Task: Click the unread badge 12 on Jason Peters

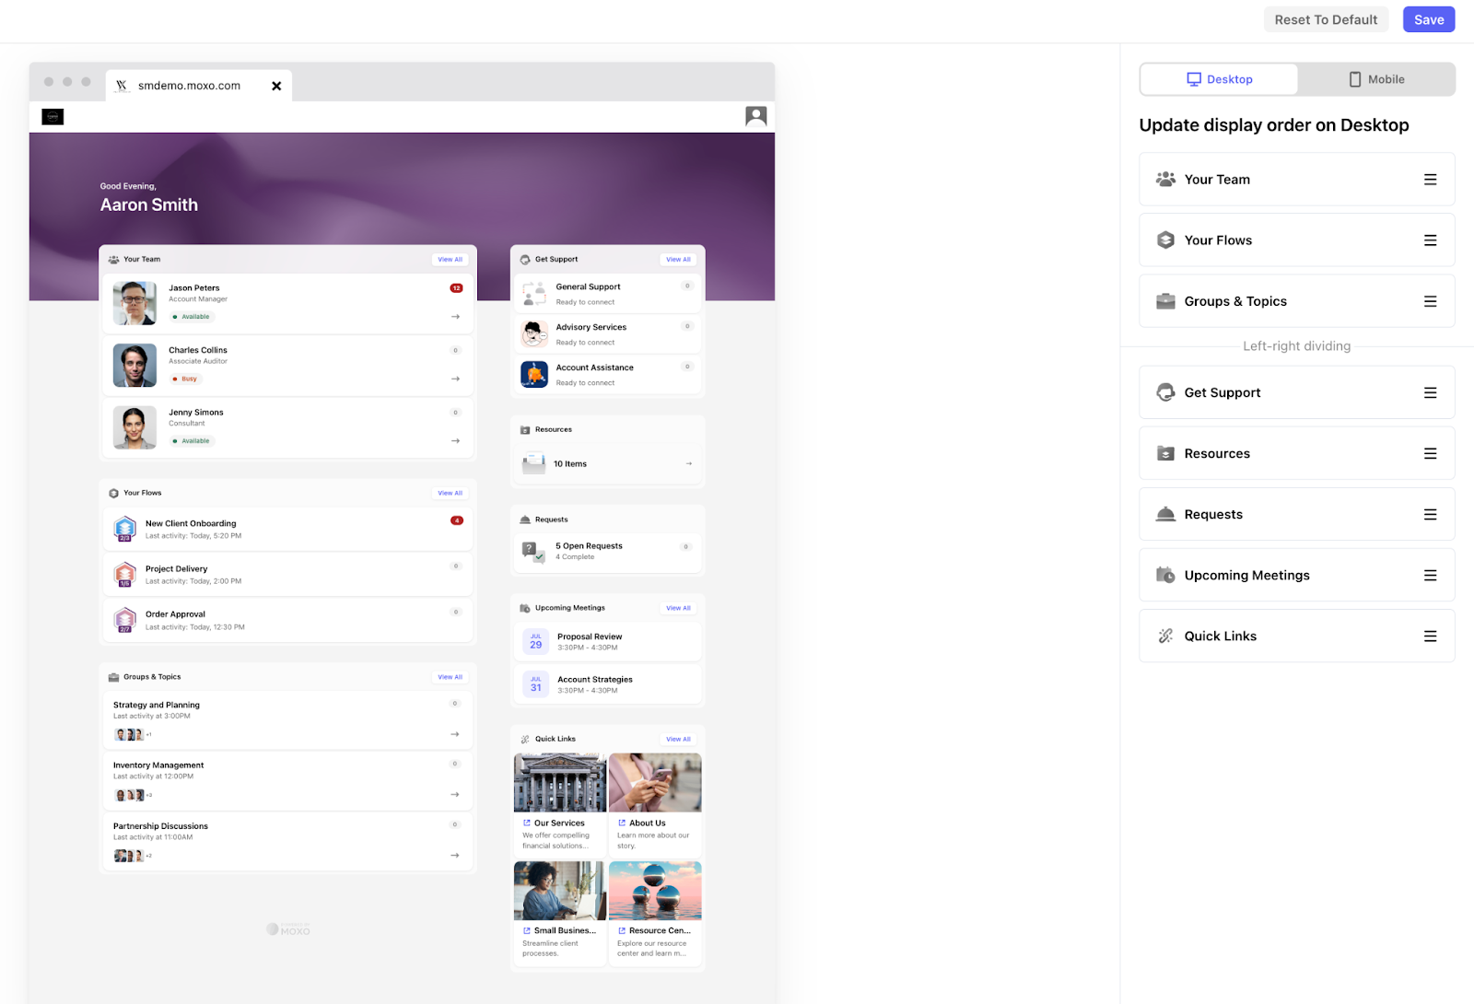Action: pos(456,288)
